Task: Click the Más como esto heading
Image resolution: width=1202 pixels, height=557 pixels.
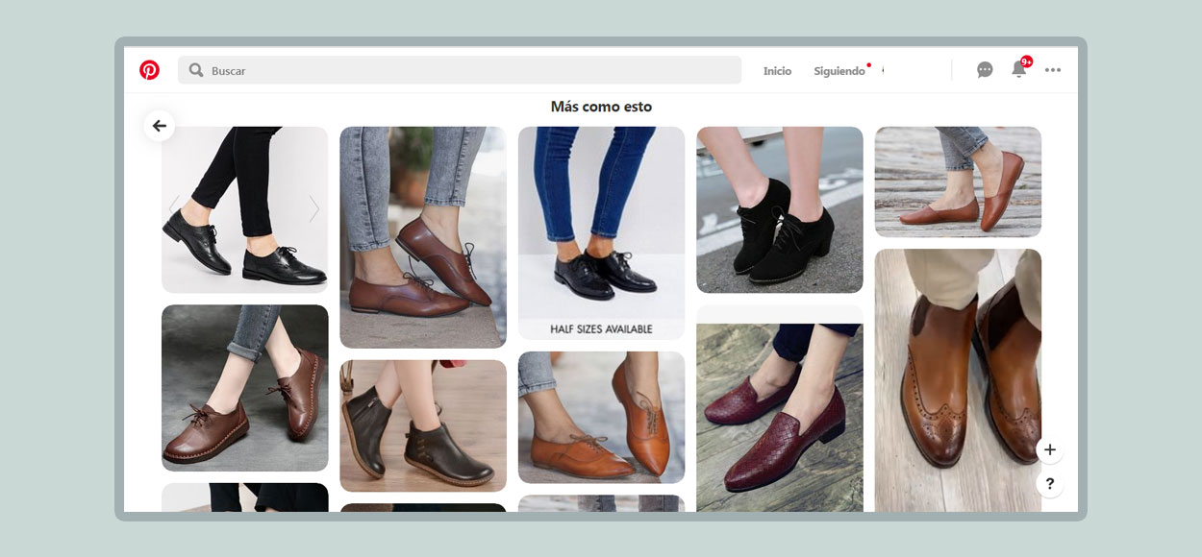Action: click(601, 107)
